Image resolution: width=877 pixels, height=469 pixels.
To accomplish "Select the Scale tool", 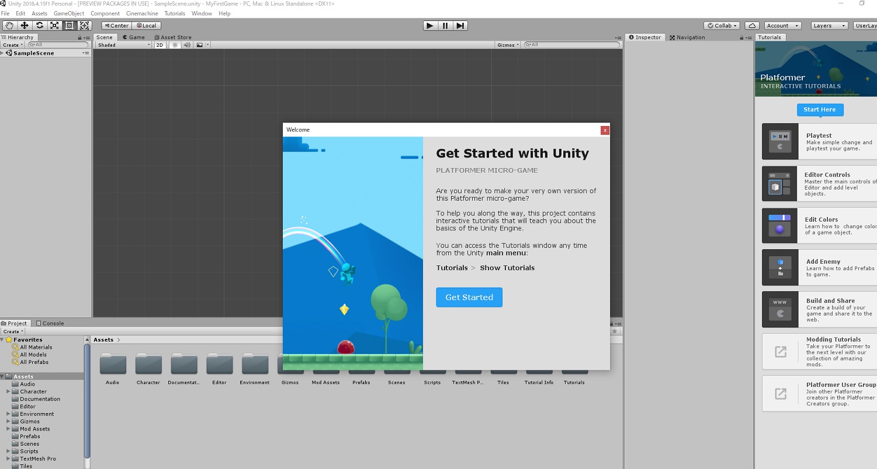I will pyautogui.click(x=54, y=25).
